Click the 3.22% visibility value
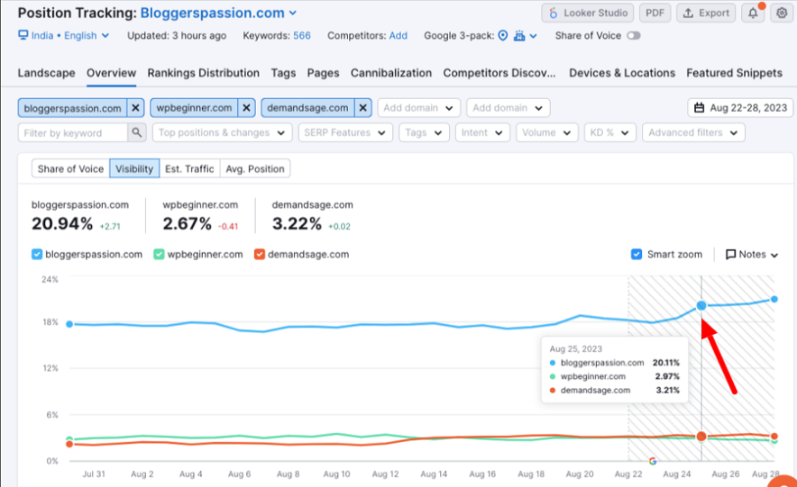 [x=297, y=224]
